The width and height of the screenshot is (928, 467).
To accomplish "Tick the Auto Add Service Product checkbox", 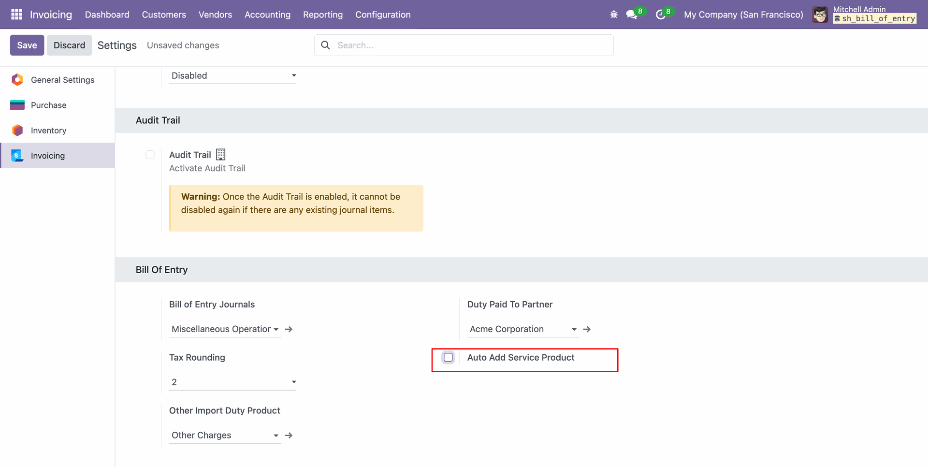I will 449,358.
